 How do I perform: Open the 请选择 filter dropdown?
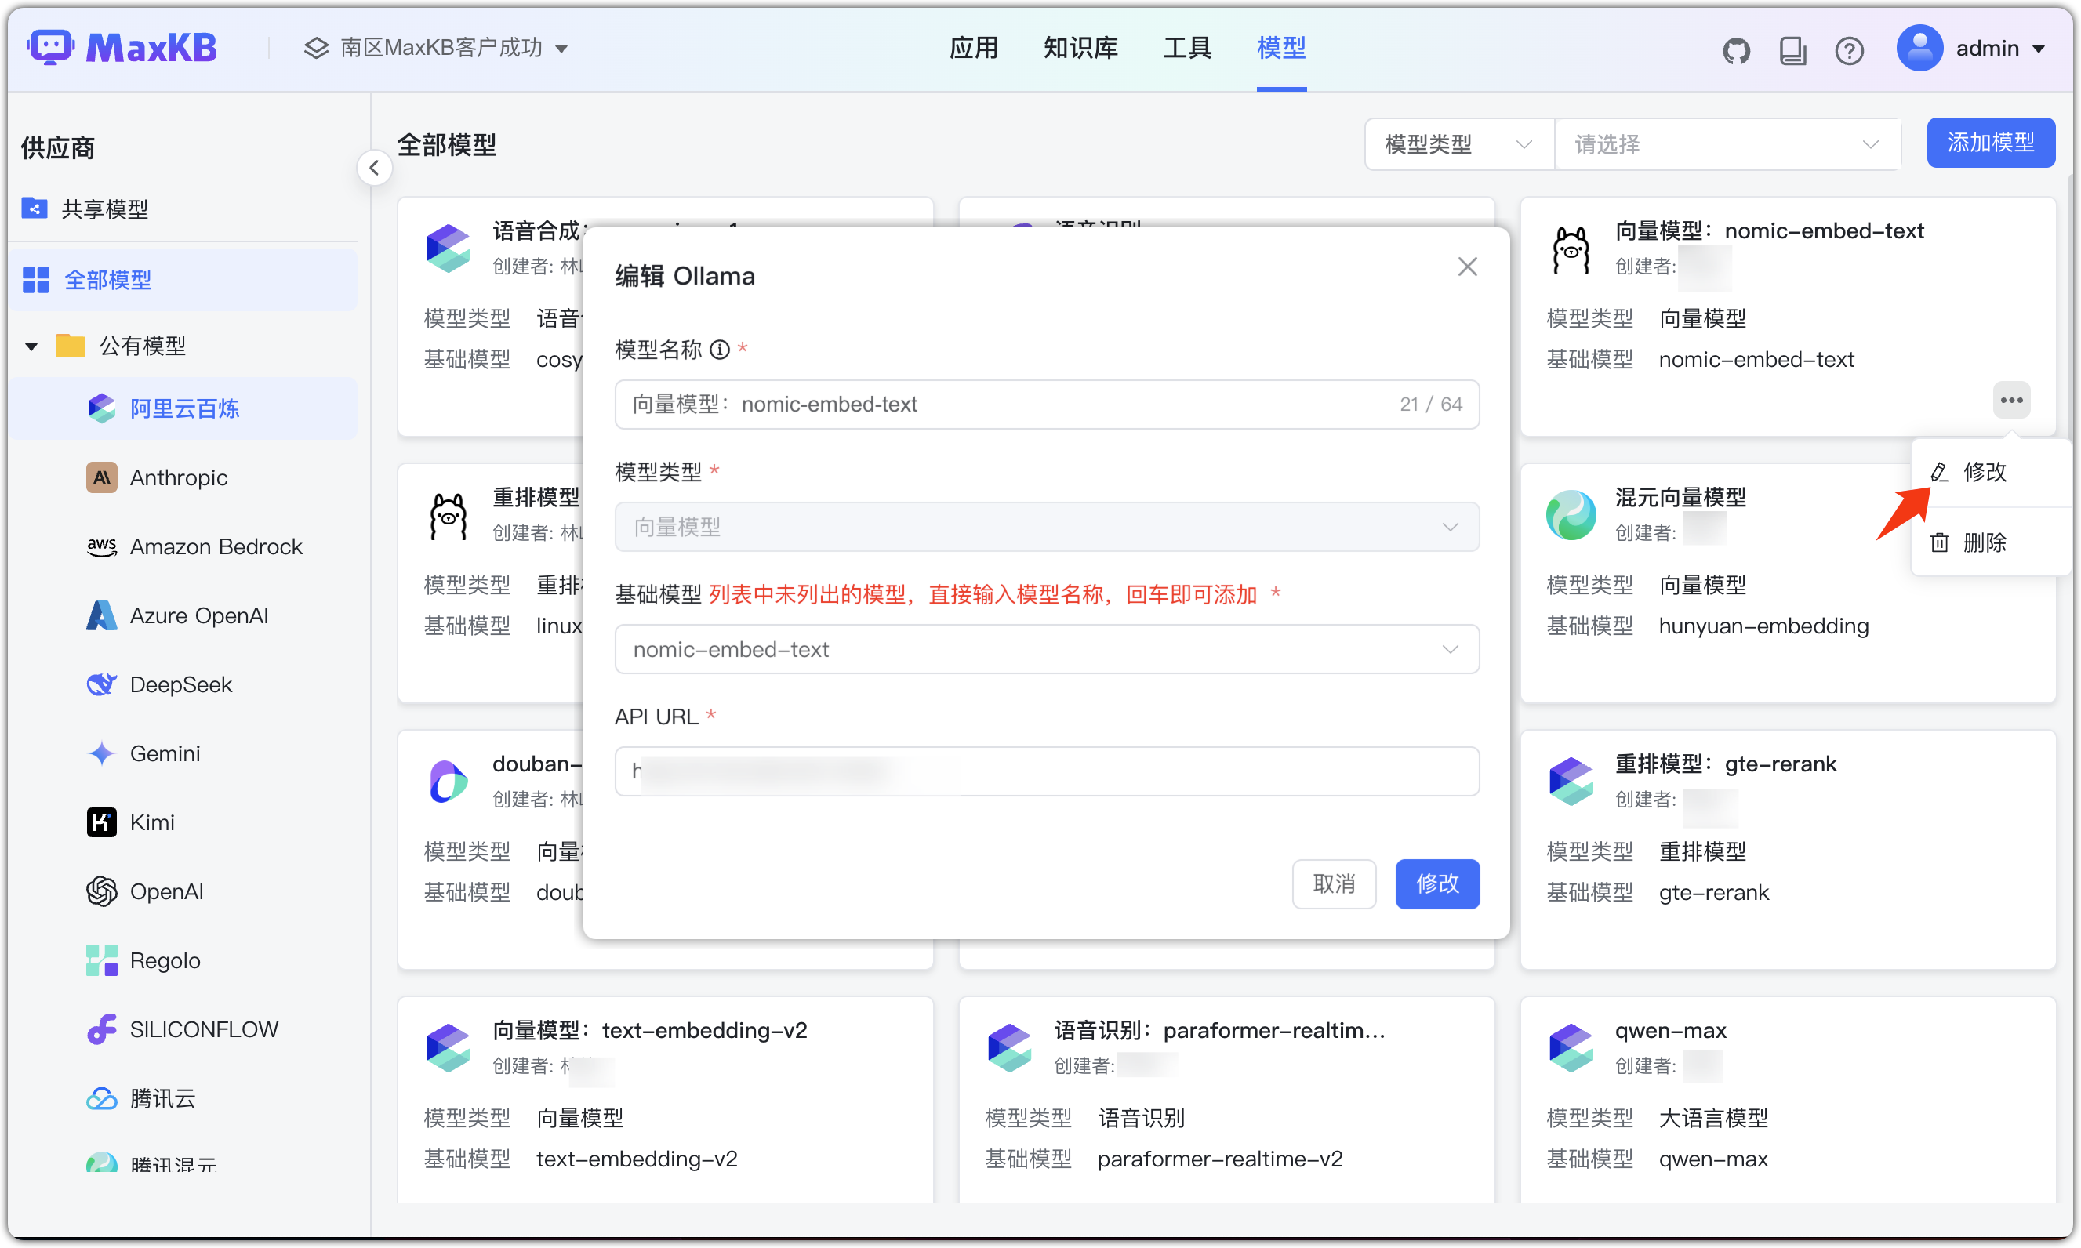coord(1727,145)
